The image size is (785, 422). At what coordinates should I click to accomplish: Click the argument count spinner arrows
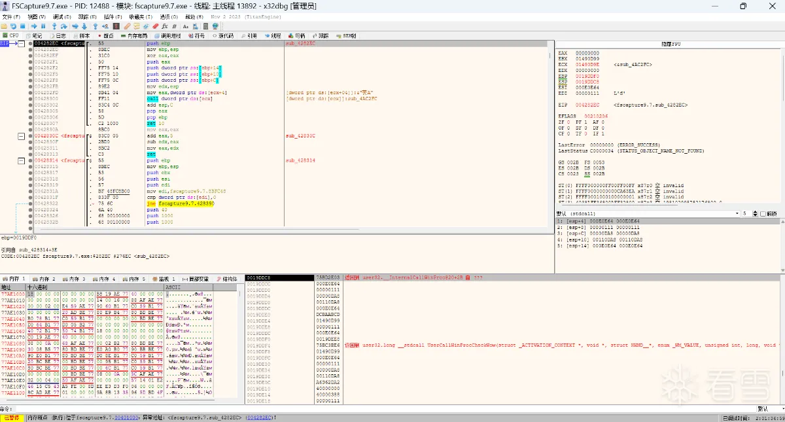tap(754, 213)
